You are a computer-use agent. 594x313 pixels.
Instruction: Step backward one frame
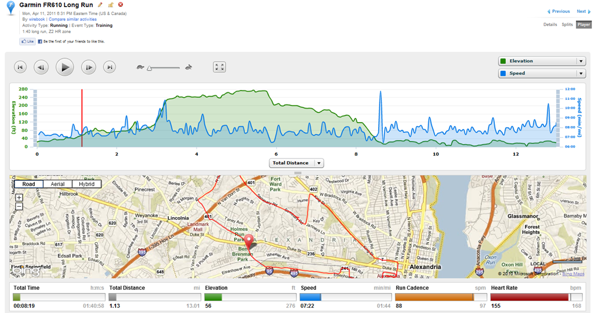[x=41, y=67]
